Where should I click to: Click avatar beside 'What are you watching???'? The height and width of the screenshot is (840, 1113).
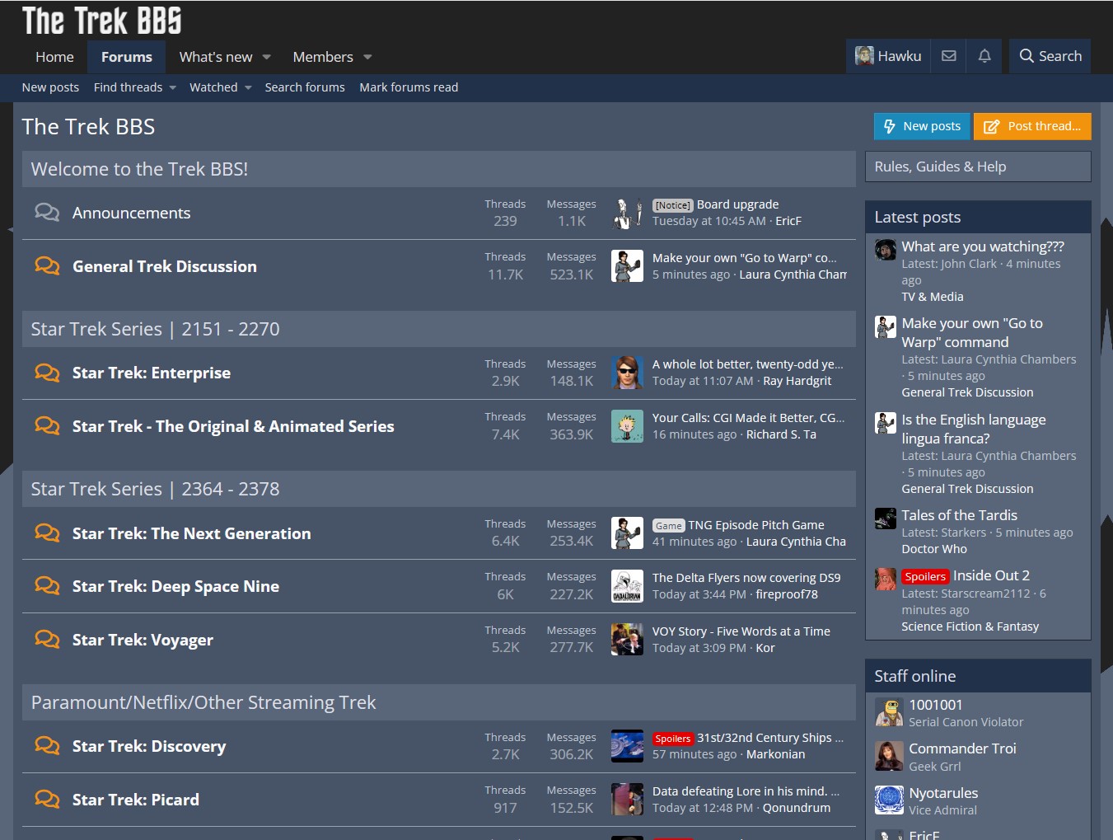pyautogui.click(x=886, y=250)
